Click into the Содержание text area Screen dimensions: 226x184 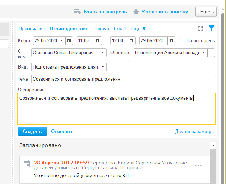116,108
